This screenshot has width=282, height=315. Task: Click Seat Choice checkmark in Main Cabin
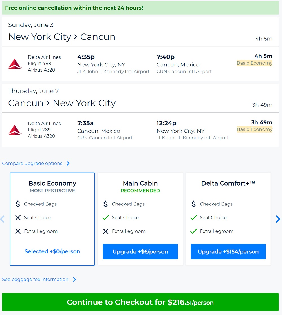coord(106,218)
